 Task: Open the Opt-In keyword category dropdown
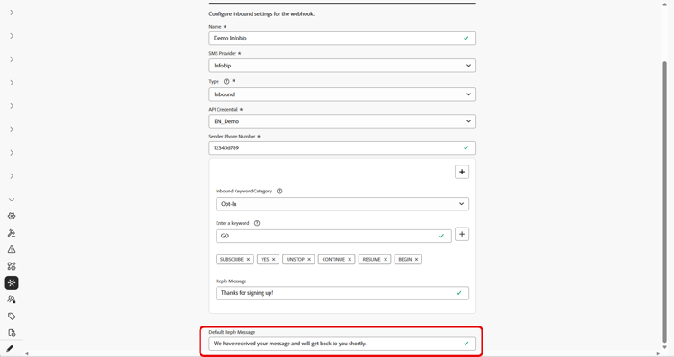tap(342, 204)
